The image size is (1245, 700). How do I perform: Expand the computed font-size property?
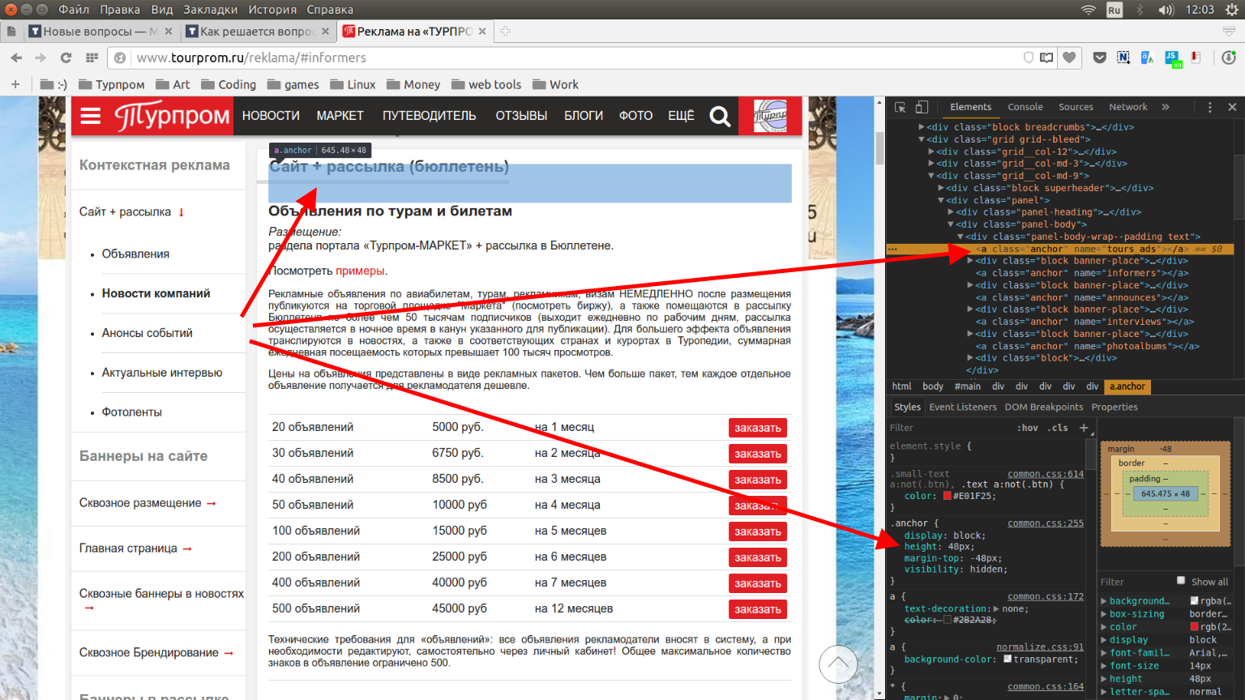1104,666
